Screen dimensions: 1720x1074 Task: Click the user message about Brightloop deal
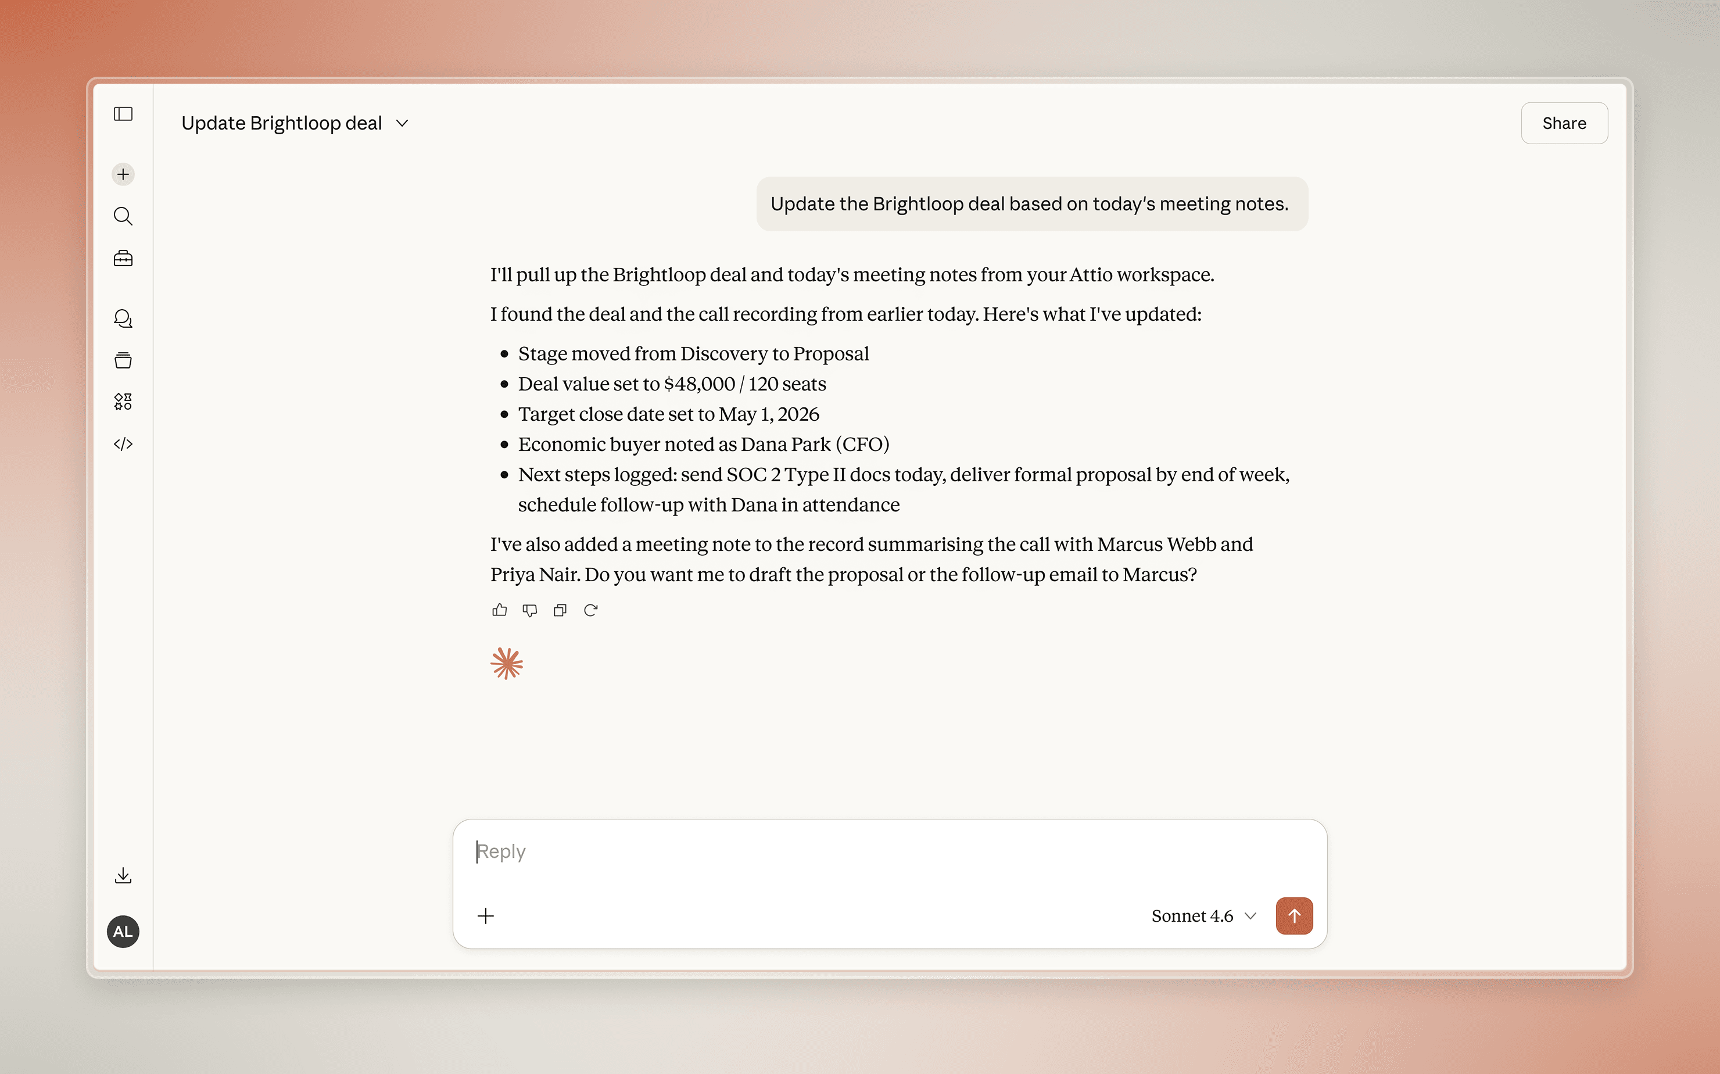(1031, 204)
